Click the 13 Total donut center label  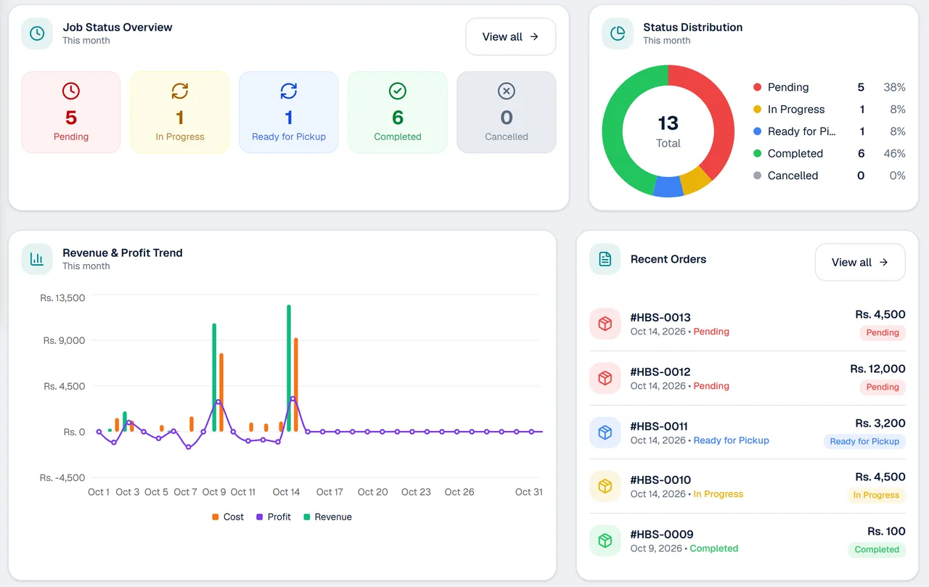[668, 131]
